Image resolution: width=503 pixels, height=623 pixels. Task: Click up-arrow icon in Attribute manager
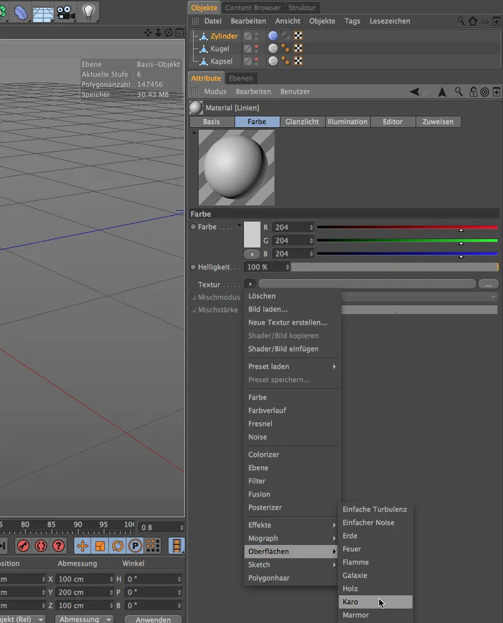[442, 92]
